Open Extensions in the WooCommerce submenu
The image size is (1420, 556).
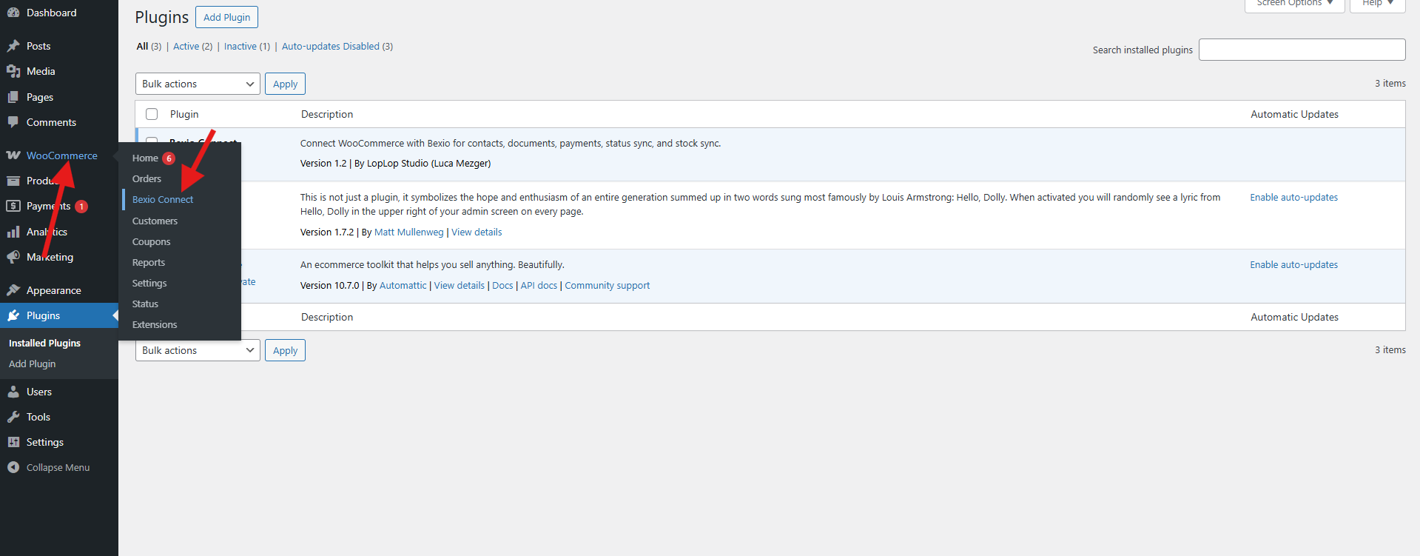pyautogui.click(x=155, y=325)
